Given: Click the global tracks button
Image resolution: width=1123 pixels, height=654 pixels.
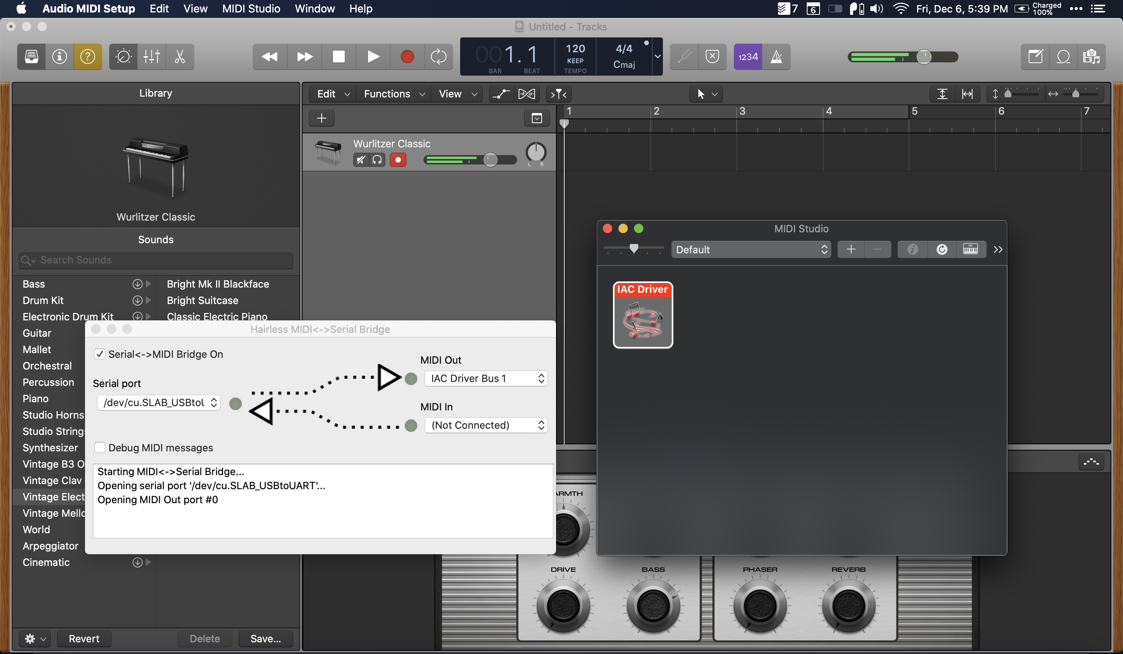Looking at the screenshot, I should click(537, 118).
